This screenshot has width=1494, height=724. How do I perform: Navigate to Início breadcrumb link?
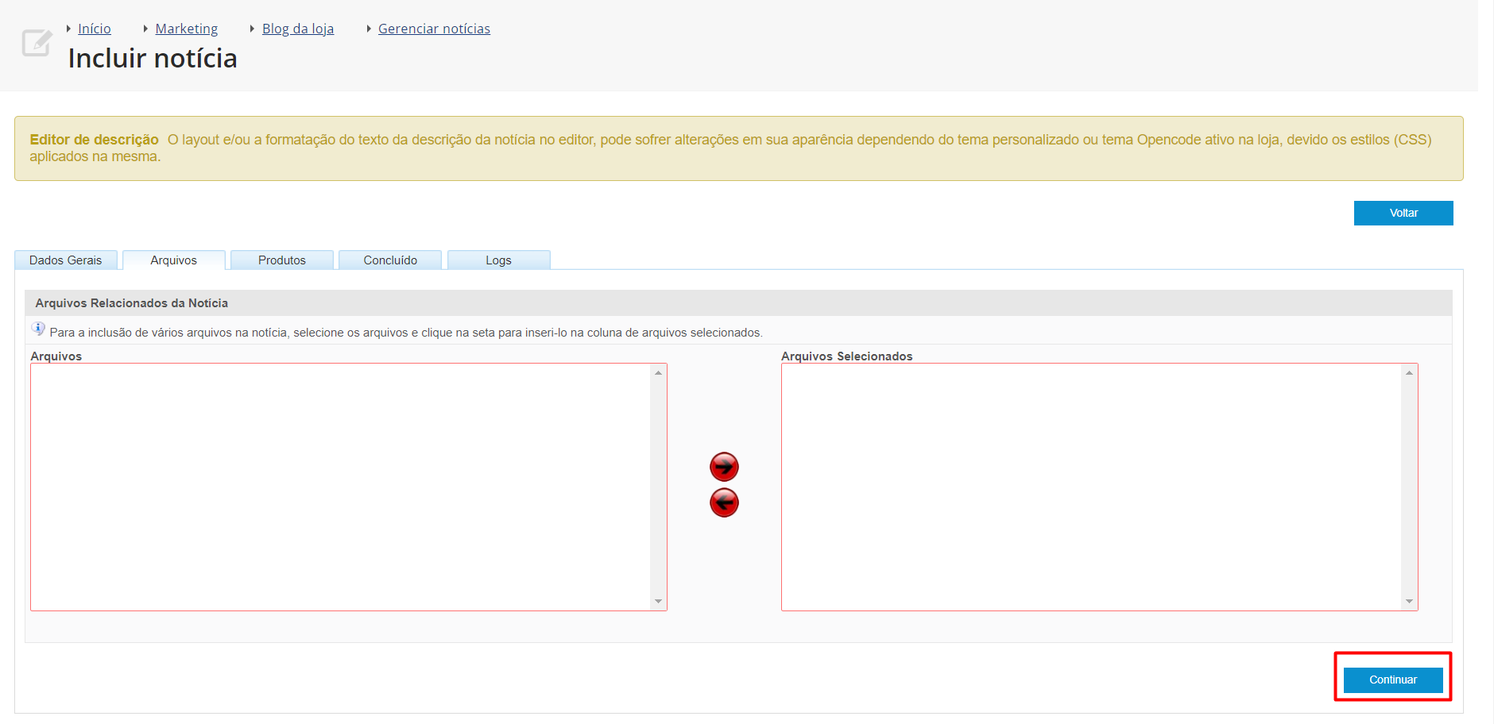(94, 29)
